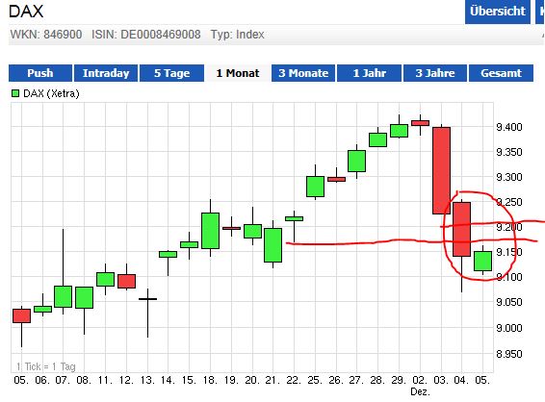
Task: Open the 3 Jahre time range
Action: click(x=435, y=73)
